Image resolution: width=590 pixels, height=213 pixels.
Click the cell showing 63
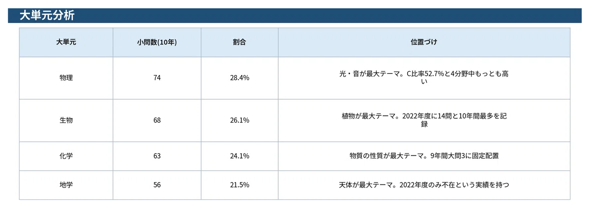click(x=157, y=157)
